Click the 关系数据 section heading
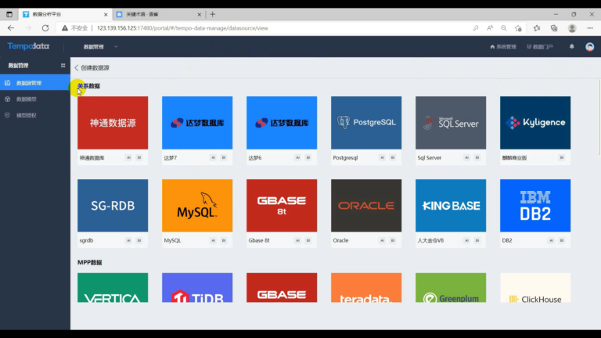Viewport: 601px width, 338px height. click(88, 86)
